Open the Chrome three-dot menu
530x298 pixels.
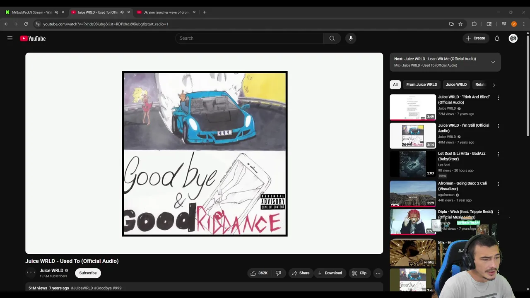click(524, 24)
